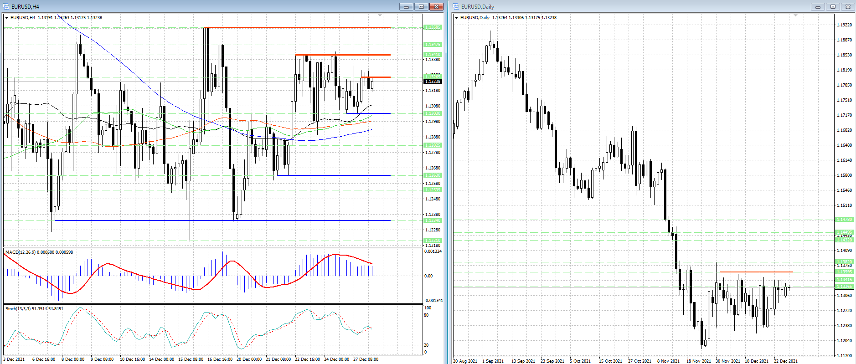Minimize the EURUSD,Daily chart window
Image resolution: width=856 pixels, height=364 pixels.
coord(818,6)
